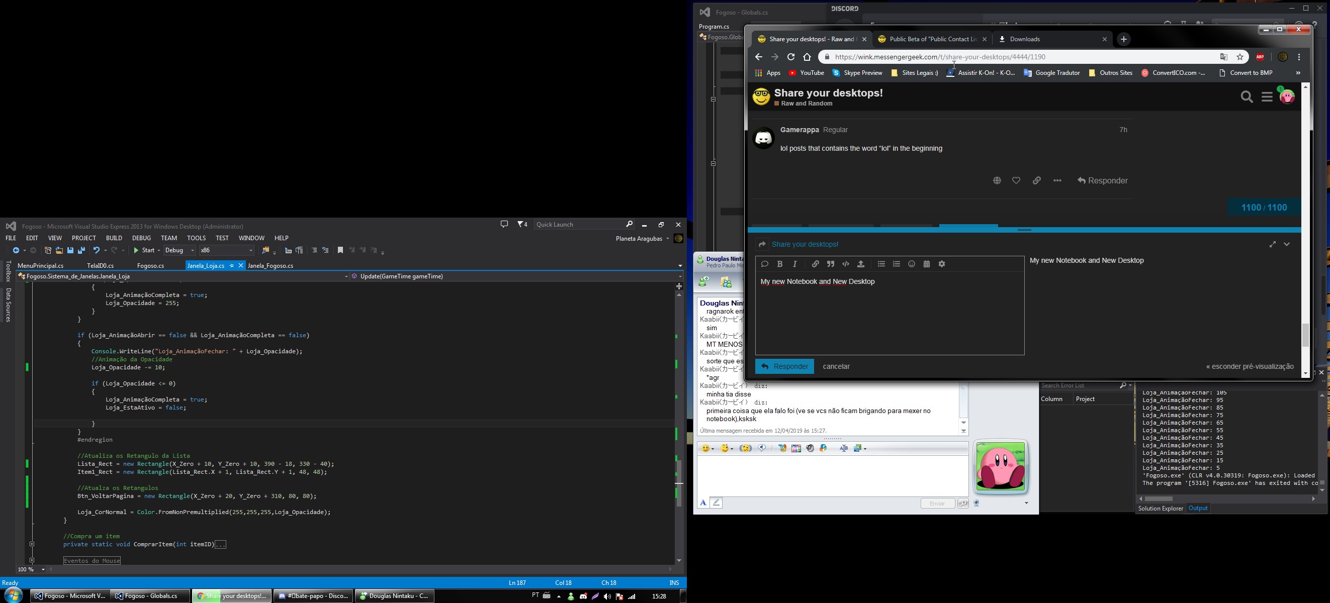Toggle bold formatting in the reply editor
Viewport: 1330px width, 603px height.
779,264
